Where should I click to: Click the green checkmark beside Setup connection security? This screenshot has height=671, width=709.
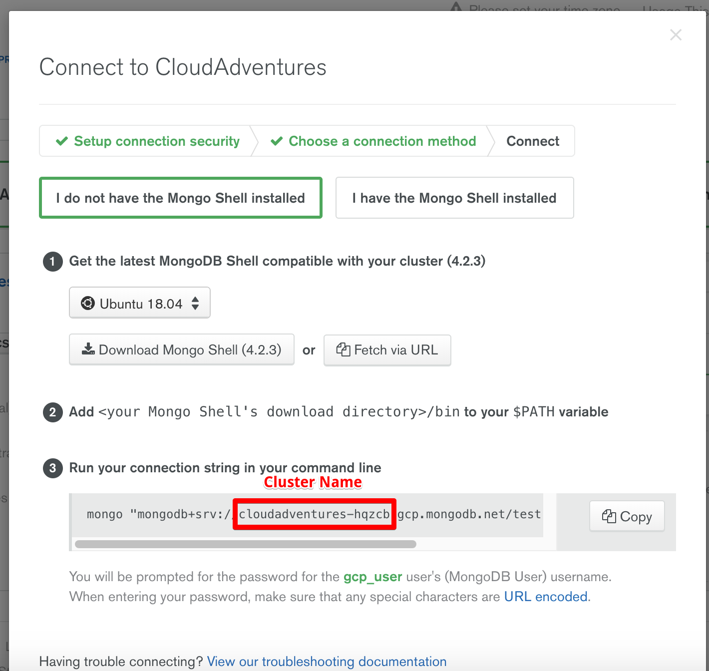point(62,141)
